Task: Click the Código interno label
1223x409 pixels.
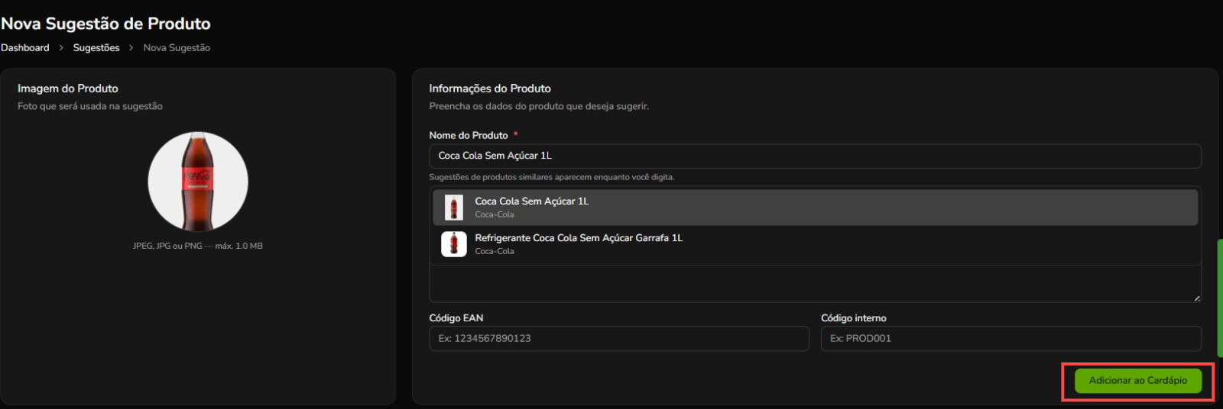Action: tap(854, 318)
